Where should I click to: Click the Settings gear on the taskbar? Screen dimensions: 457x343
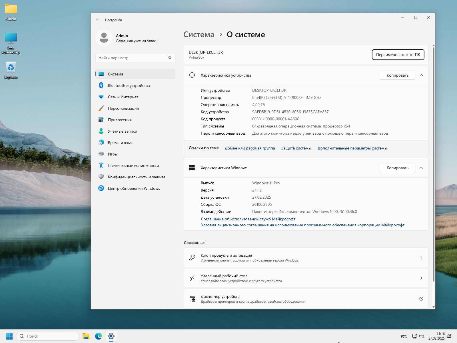(x=111, y=336)
